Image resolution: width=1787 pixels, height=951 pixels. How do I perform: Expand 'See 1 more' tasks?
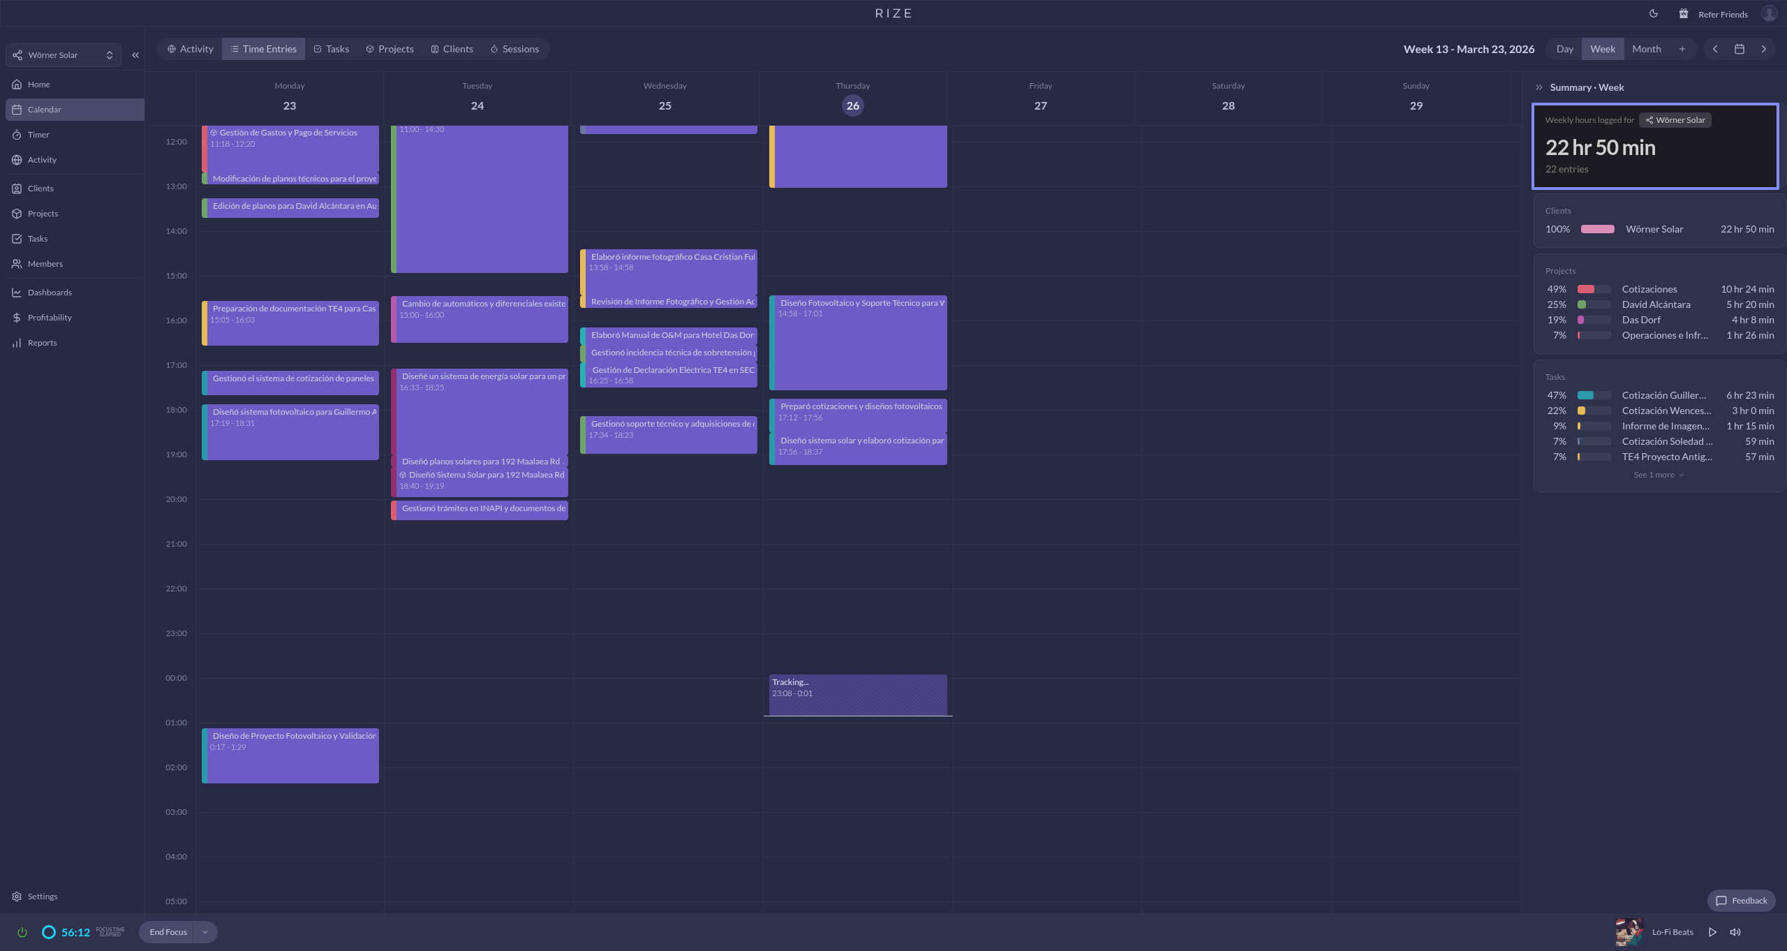(x=1659, y=475)
